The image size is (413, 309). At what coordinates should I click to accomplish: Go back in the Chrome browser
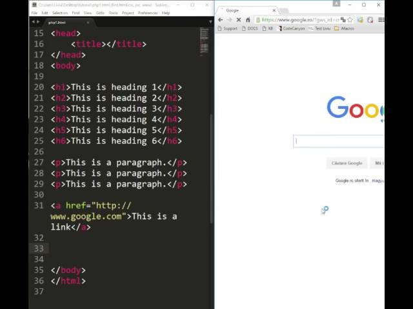click(x=221, y=20)
